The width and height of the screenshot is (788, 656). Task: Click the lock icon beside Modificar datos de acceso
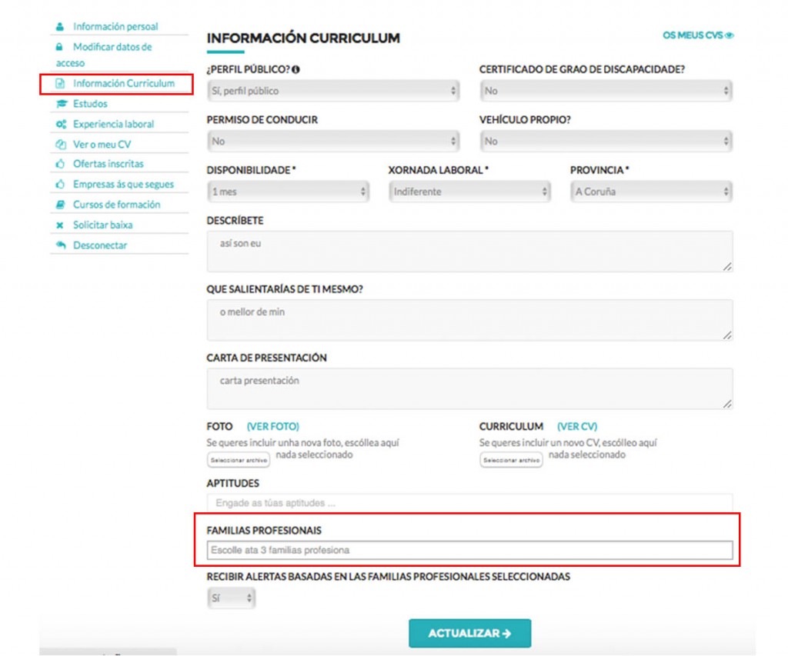[x=59, y=47]
